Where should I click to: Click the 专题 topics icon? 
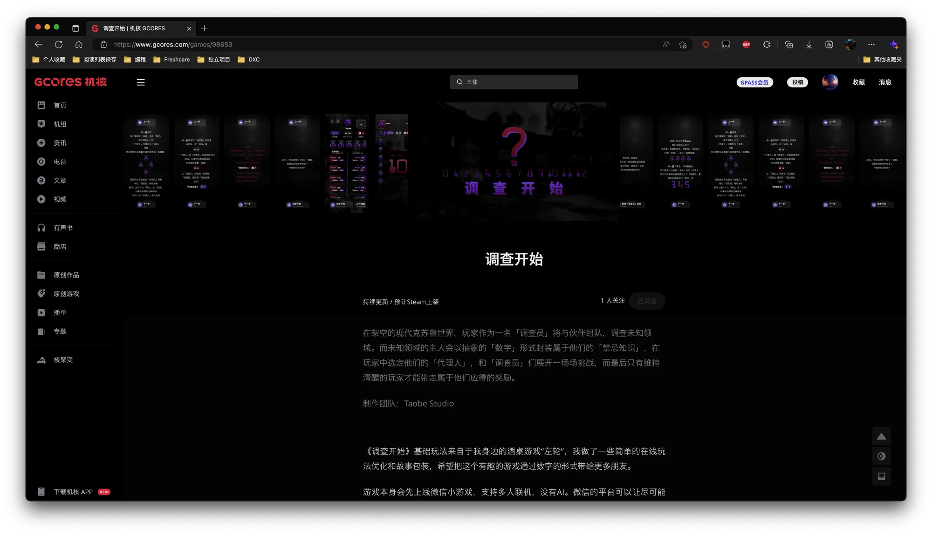(41, 331)
